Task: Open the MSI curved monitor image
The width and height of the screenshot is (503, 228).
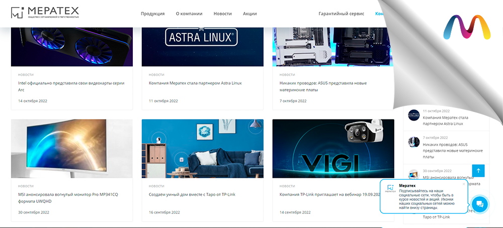Action: tap(72, 149)
